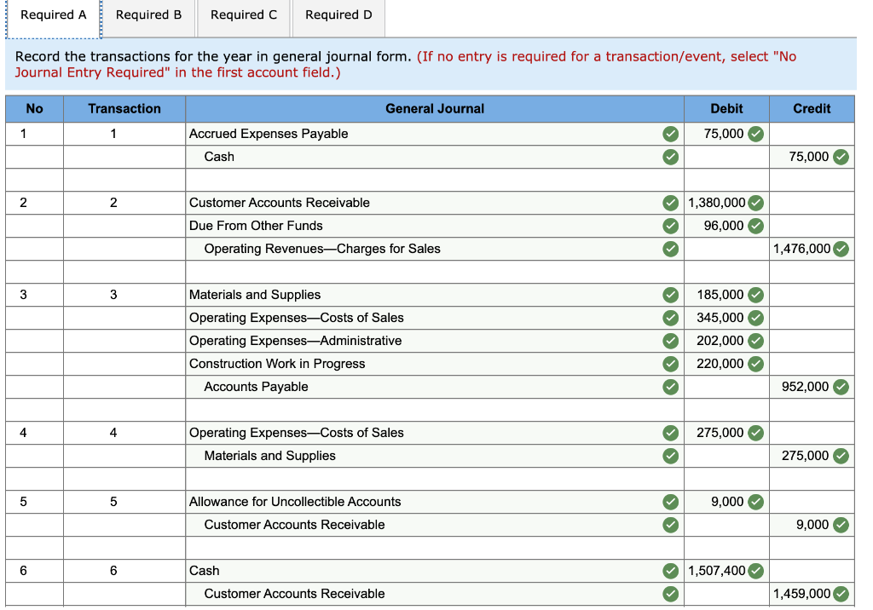Select the Materials and Supplies account cell
The width and height of the screenshot is (873, 610).
(x=384, y=295)
